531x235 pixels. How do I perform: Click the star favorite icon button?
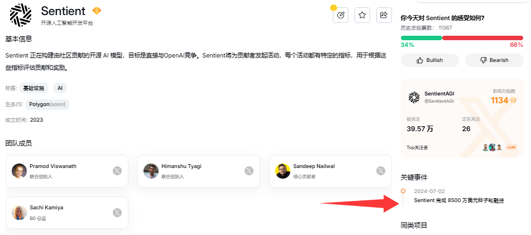tap(362, 15)
